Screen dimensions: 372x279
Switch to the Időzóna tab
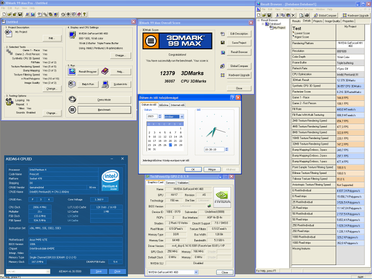click(164, 105)
